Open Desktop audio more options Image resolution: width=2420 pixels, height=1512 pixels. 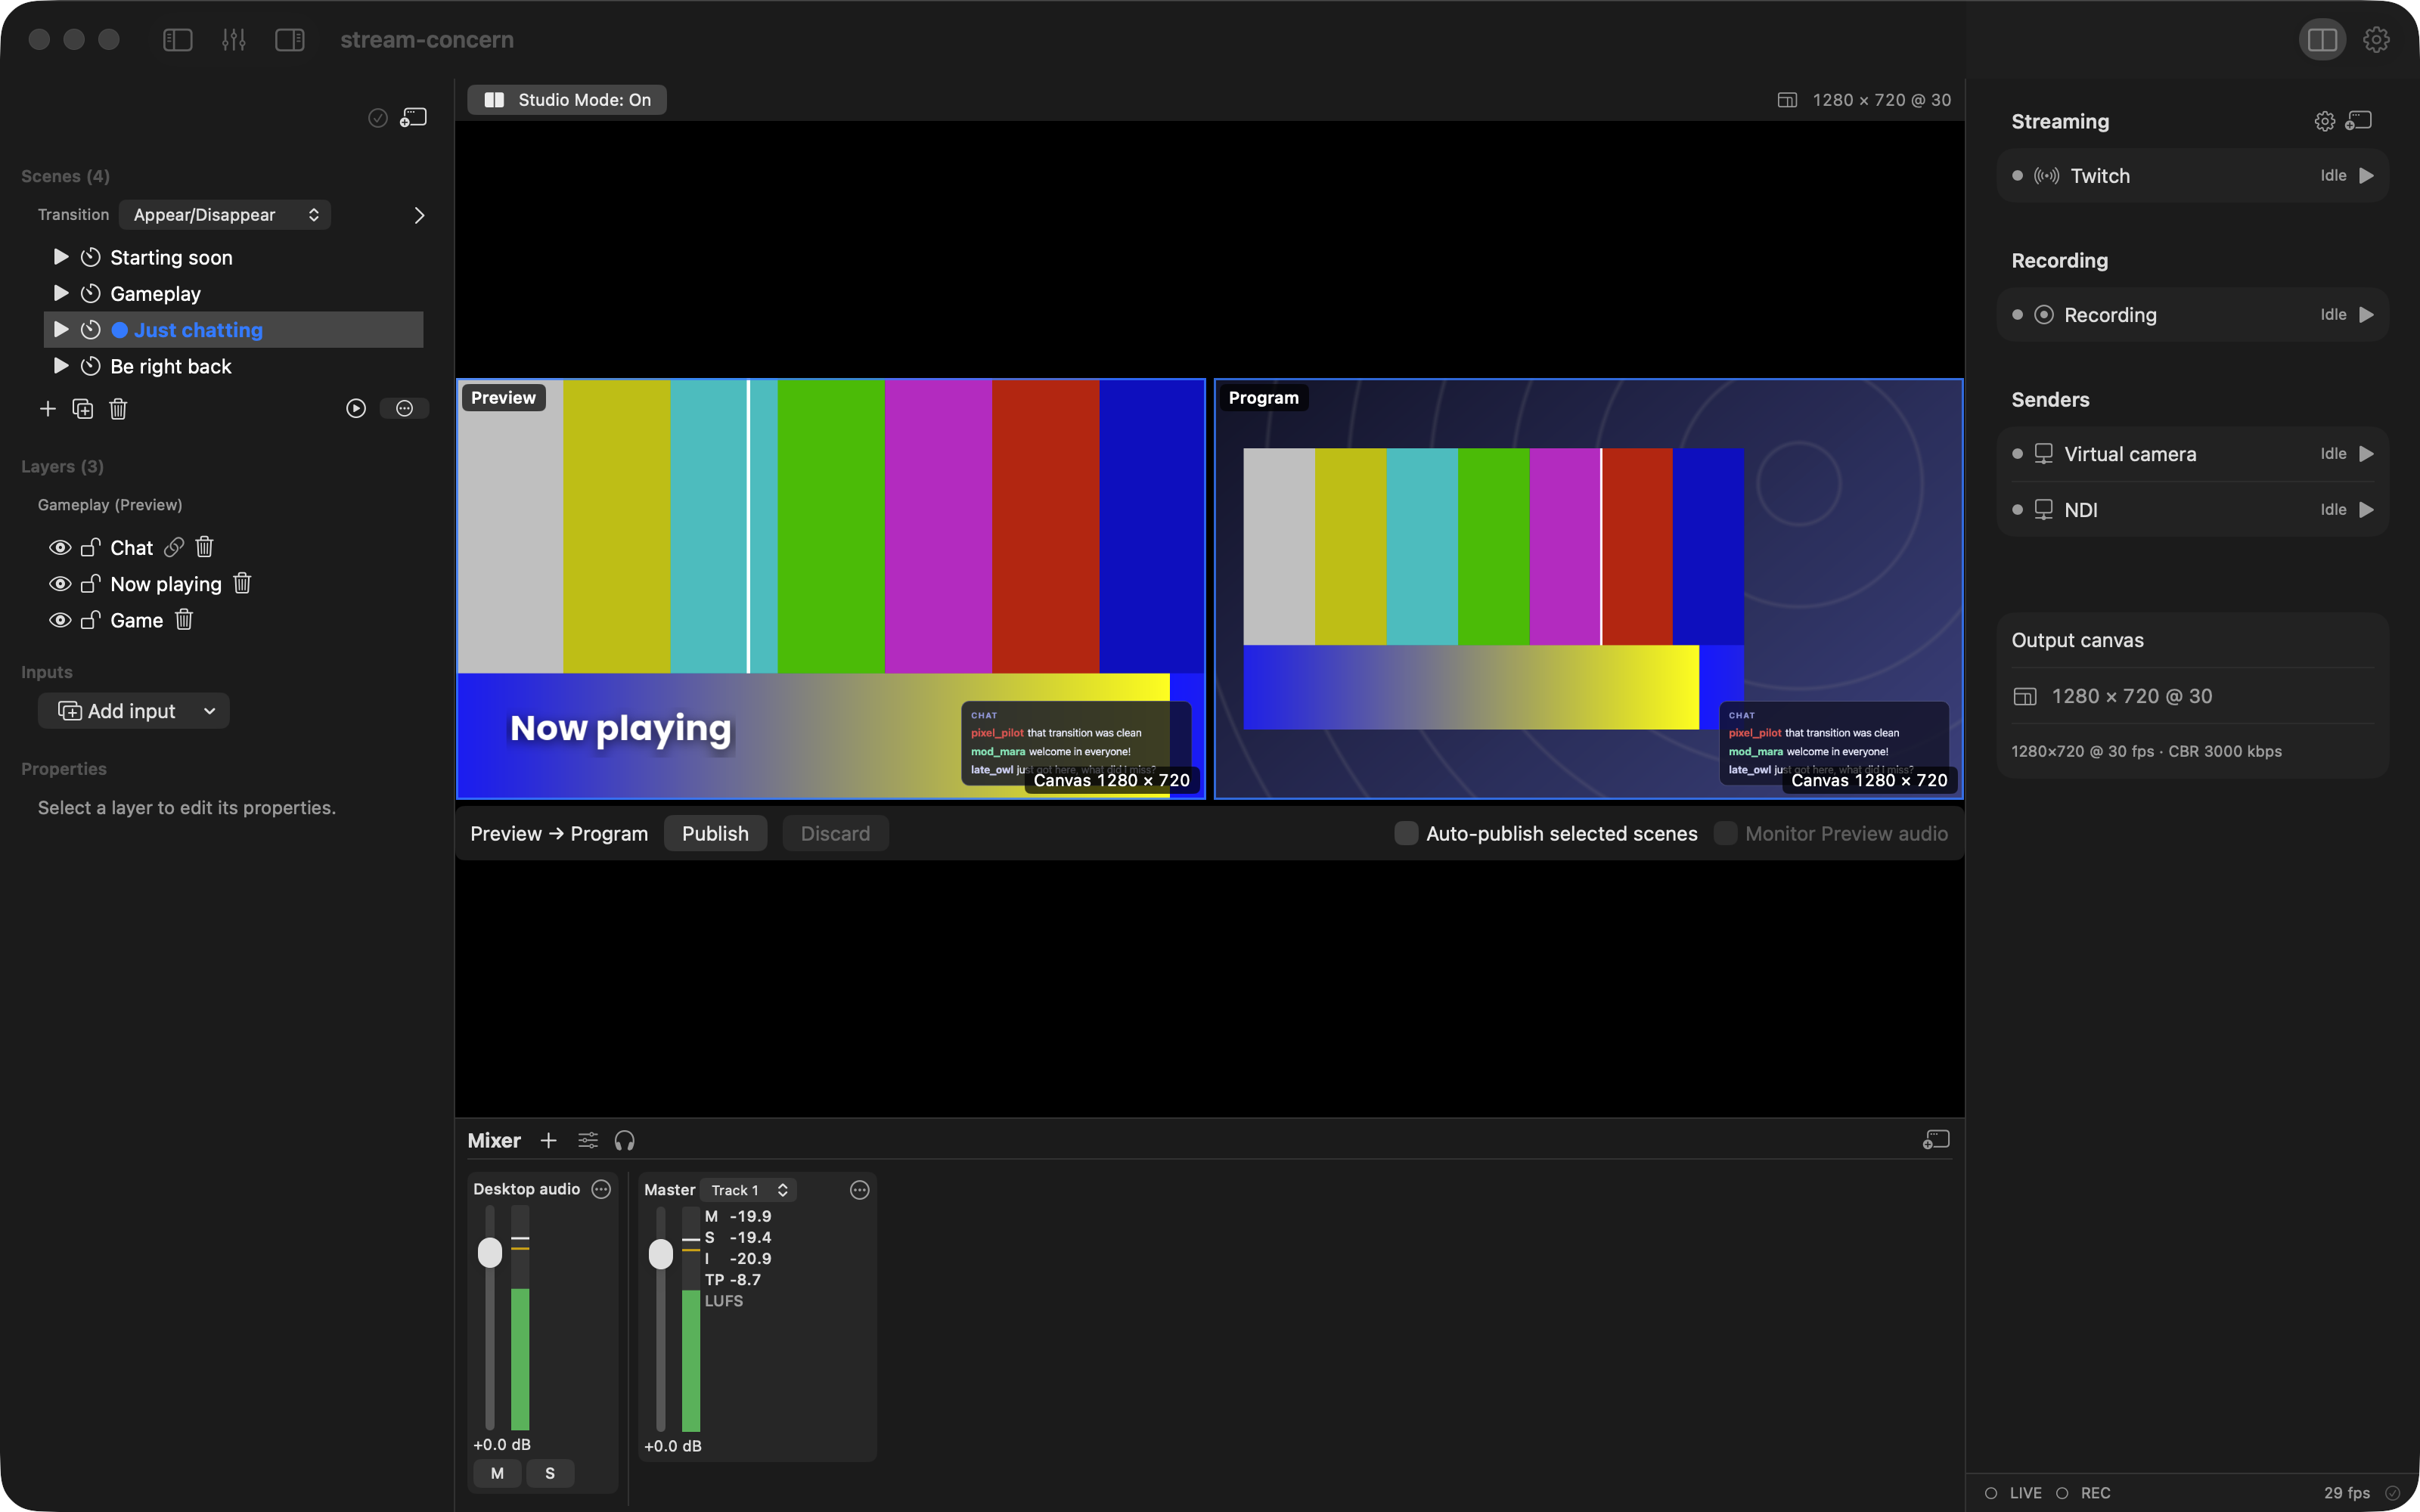[x=601, y=1189]
